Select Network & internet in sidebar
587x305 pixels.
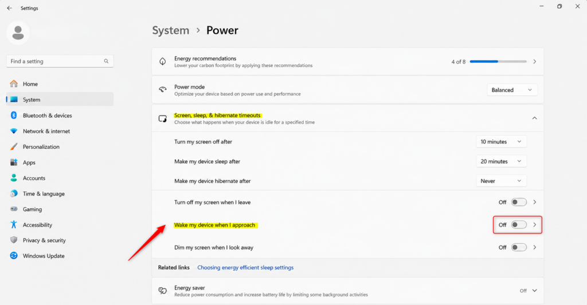coord(60,131)
